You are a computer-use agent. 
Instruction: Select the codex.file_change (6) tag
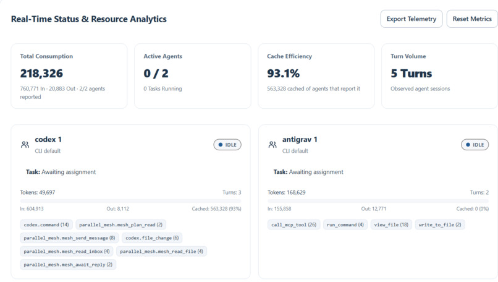(152, 238)
